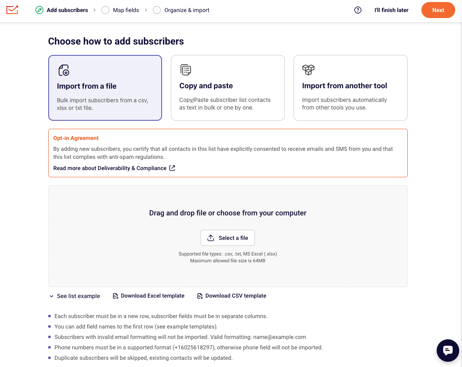Download the CSV template

tap(232, 296)
